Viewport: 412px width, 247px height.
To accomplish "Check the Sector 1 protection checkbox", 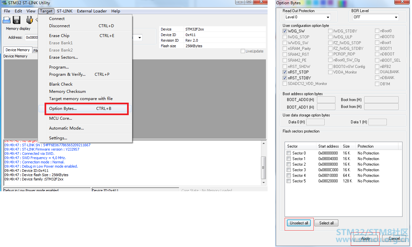I will point(289,159).
